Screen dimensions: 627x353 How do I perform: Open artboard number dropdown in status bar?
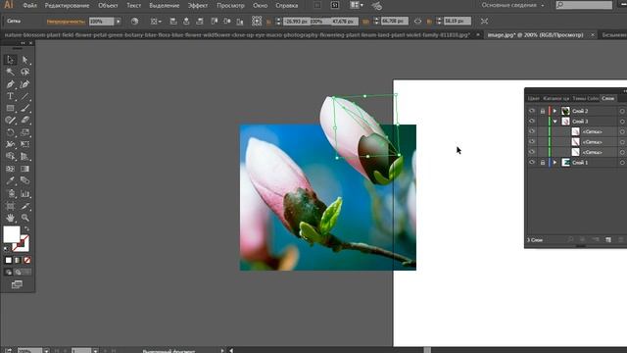click(95, 351)
